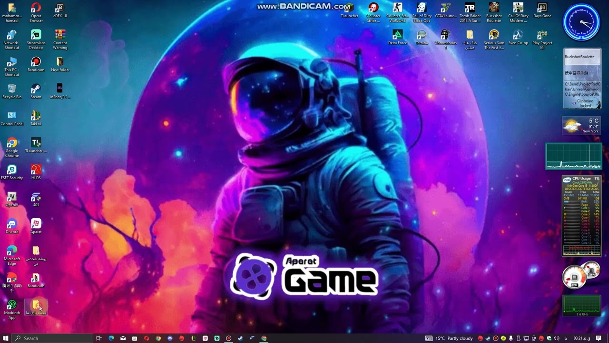Open the taskbar weather widget showing Partly cloudy
609x343 pixels.
pyautogui.click(x=449, y=338)
